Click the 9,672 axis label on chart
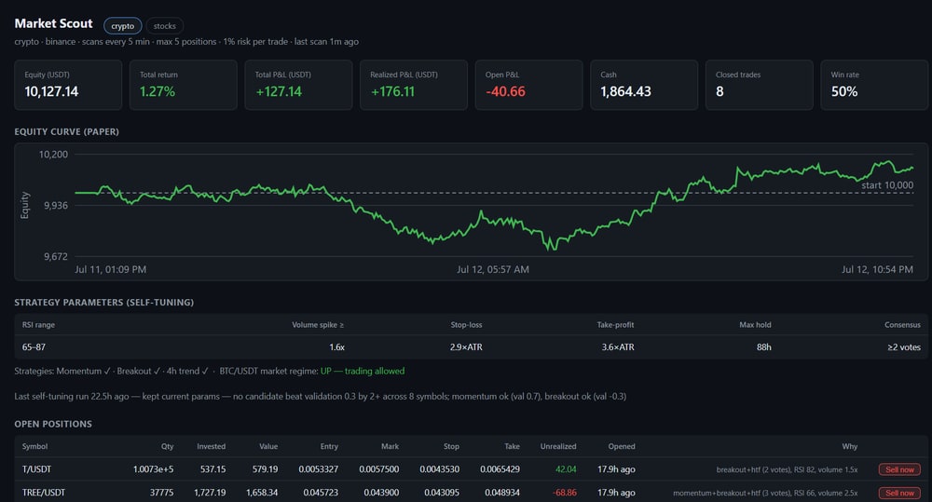This screenshot has height=502, width=932. coord(56,257)
